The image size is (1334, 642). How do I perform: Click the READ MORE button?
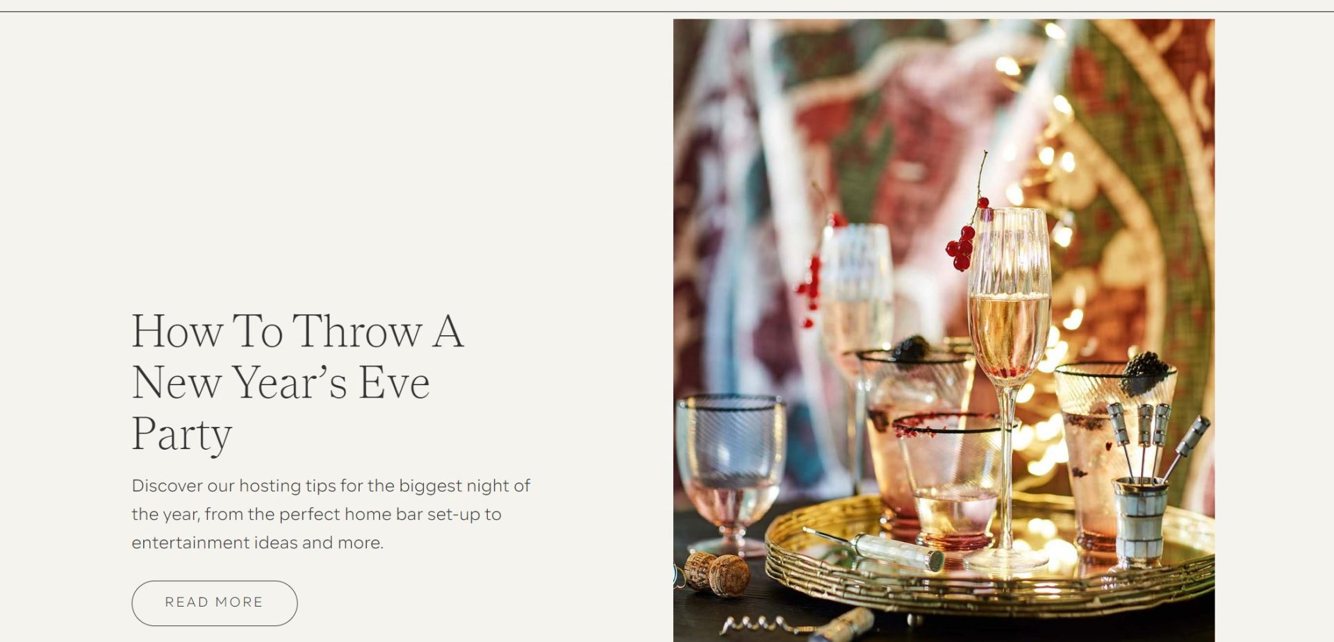(214, 602)
